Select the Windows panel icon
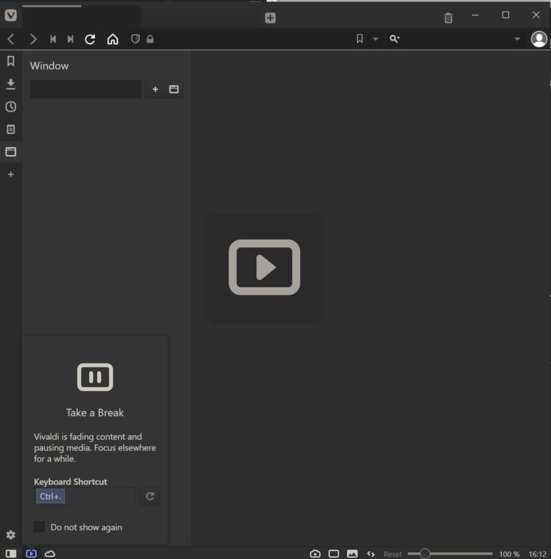Image resolution: width=551 pixels, height=559 pixels. (x=11, y=152)
